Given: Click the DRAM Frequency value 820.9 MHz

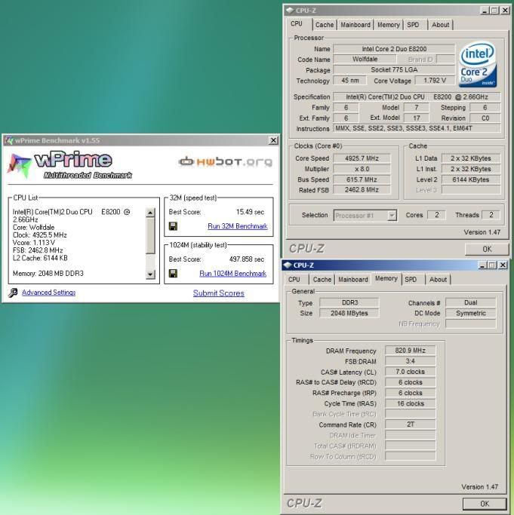Looking at the screenshot, I should 410,351.
